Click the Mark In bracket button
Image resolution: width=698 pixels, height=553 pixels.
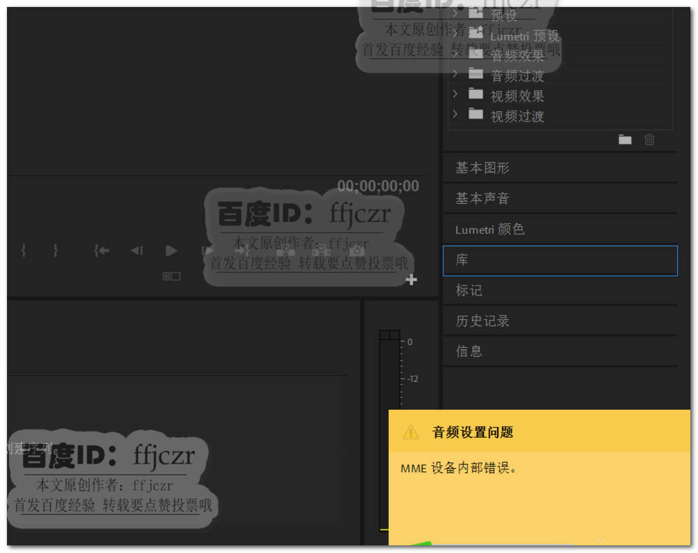[x=24, y=251]
